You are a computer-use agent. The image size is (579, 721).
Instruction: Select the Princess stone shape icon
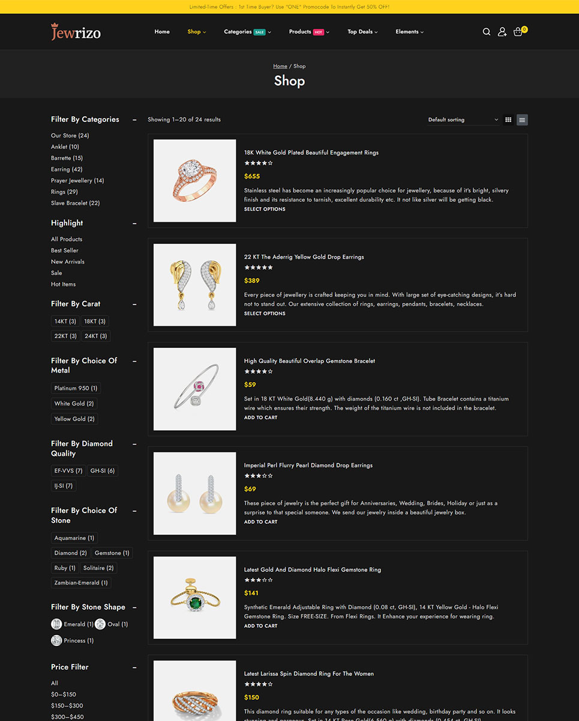point(56,640)
